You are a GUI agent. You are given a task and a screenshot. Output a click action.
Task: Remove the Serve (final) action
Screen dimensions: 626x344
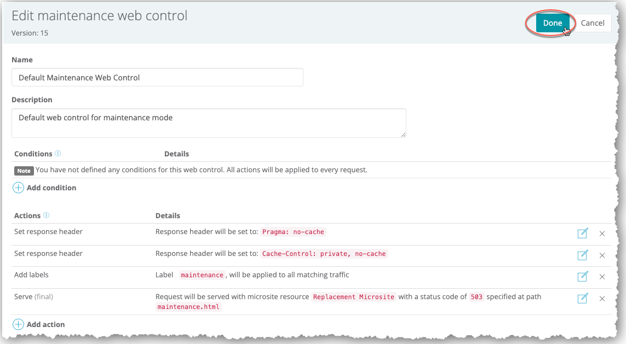(x=602, y=299)
